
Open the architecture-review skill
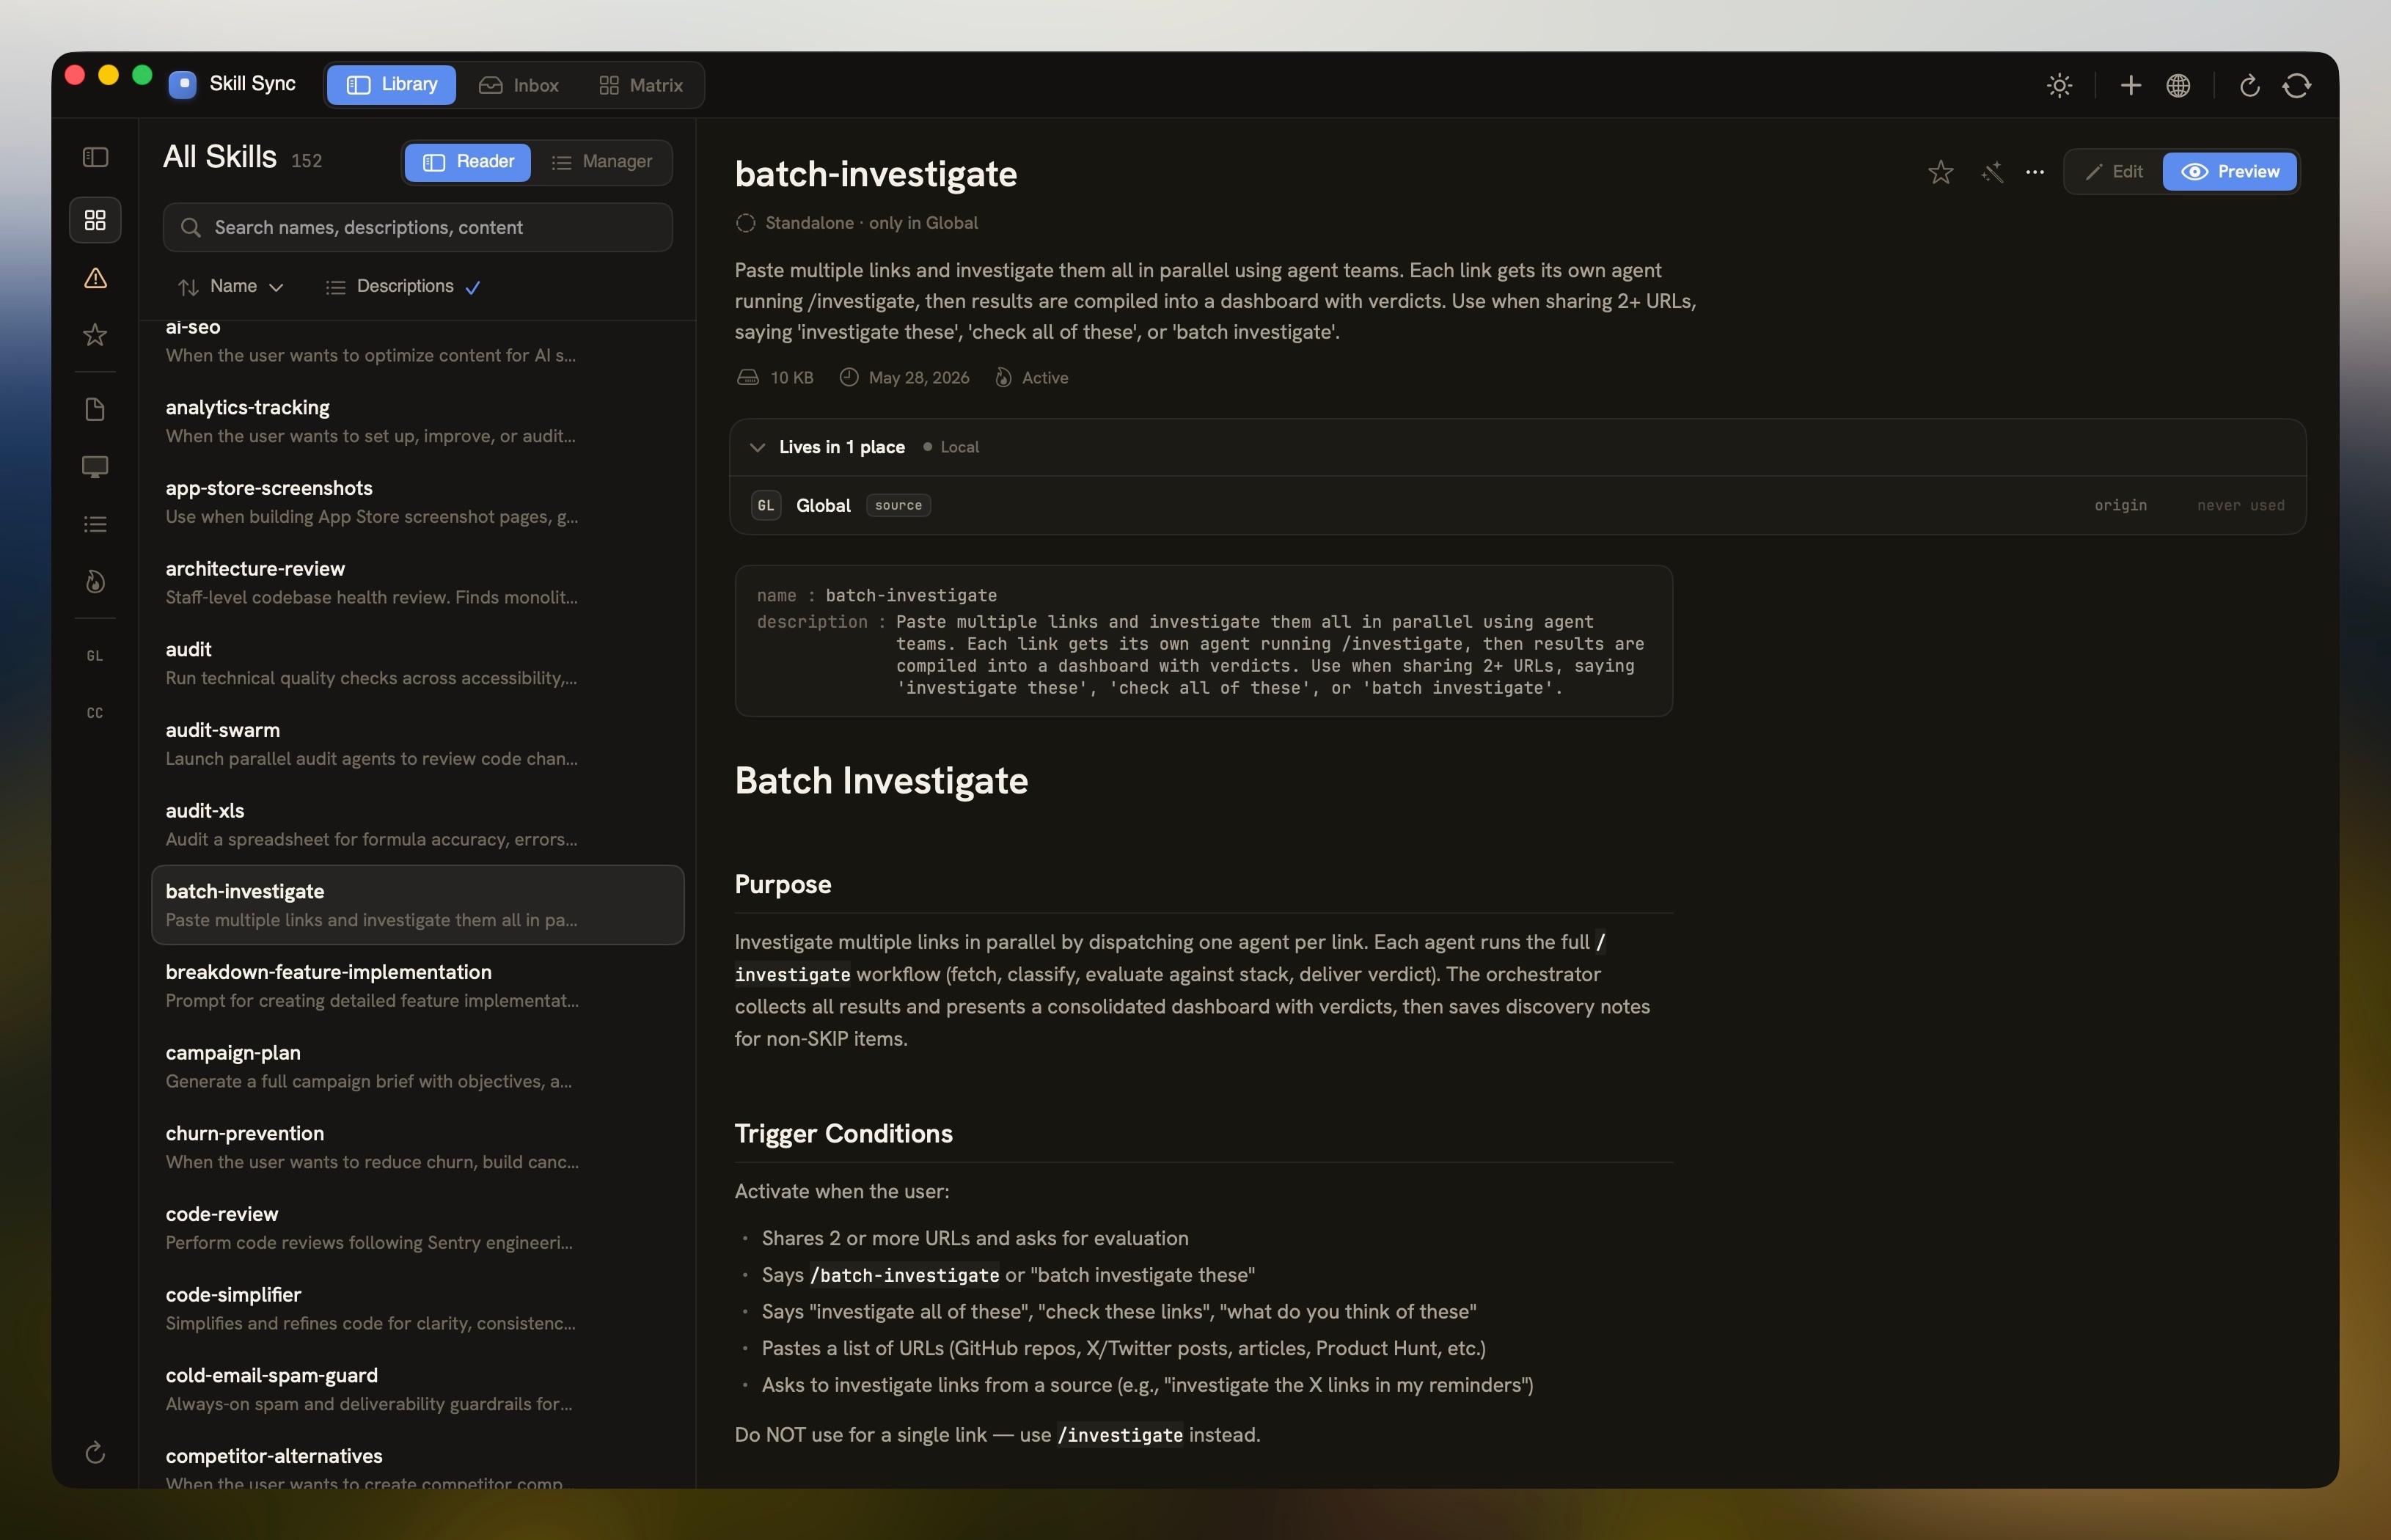[418, 582]
